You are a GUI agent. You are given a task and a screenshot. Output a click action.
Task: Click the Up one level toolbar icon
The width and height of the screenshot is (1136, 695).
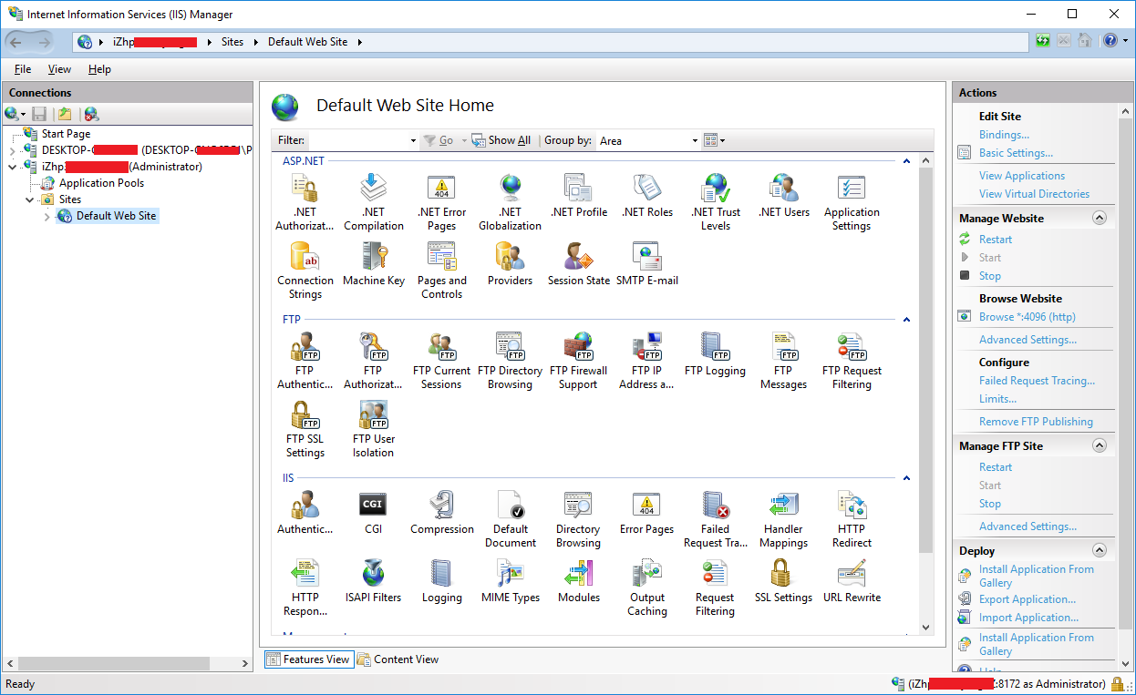[65, 114]
